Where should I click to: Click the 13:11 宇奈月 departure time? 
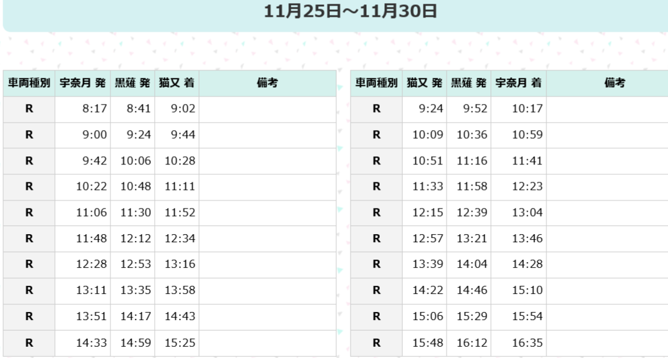pos(92,290)
